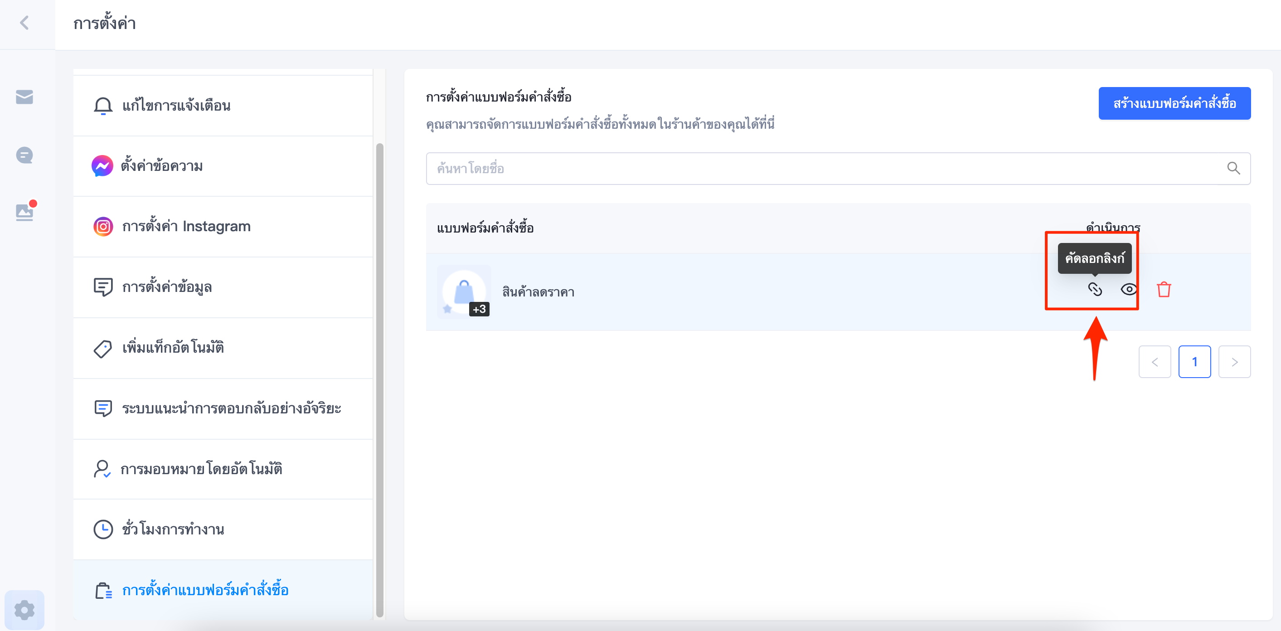Click the clipboard icon for order form settings

[103, 591]
